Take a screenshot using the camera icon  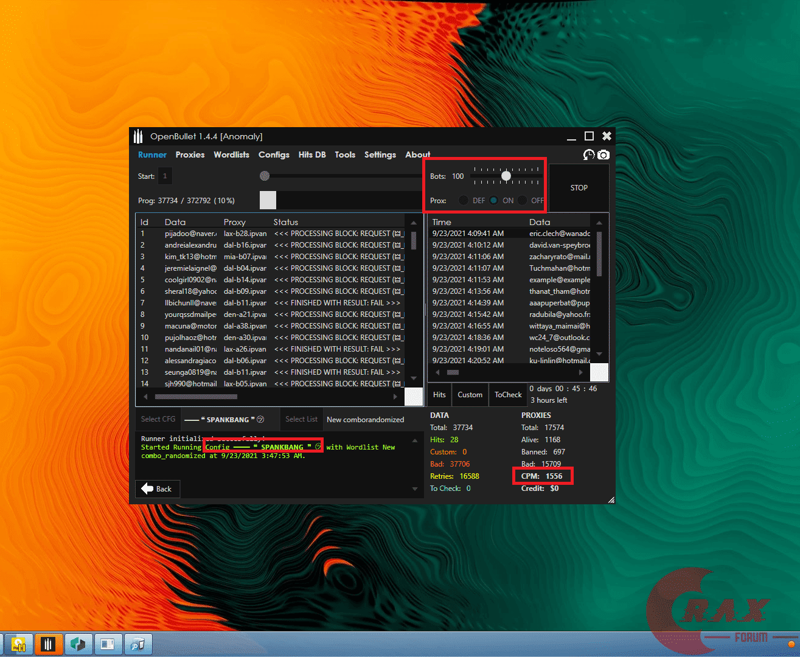point(603,155)
